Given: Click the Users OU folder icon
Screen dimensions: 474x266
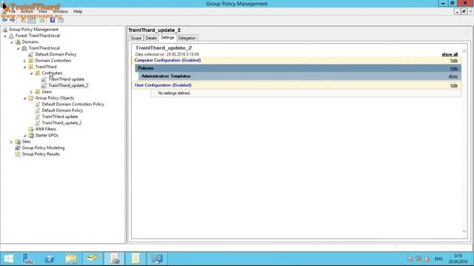Looking at the screenshot, I should (38, 92).
